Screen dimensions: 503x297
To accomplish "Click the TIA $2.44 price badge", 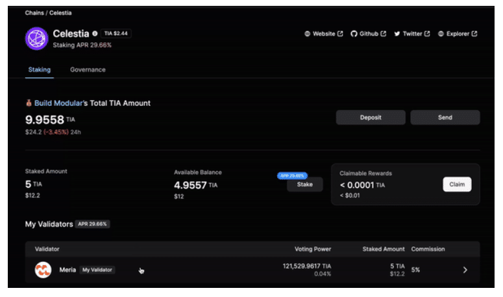I will coord(116,33).
